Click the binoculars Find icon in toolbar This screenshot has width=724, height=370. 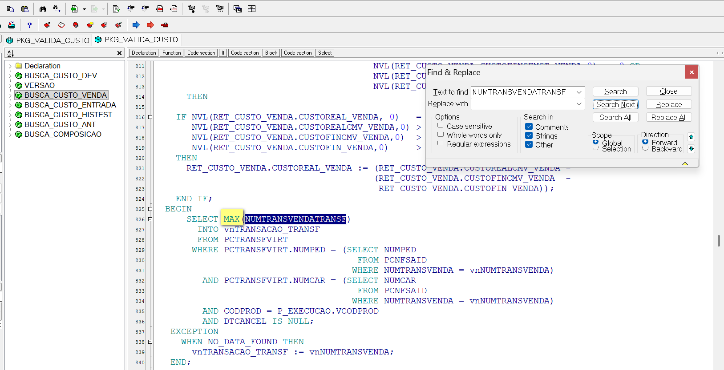tap(43, 8)
